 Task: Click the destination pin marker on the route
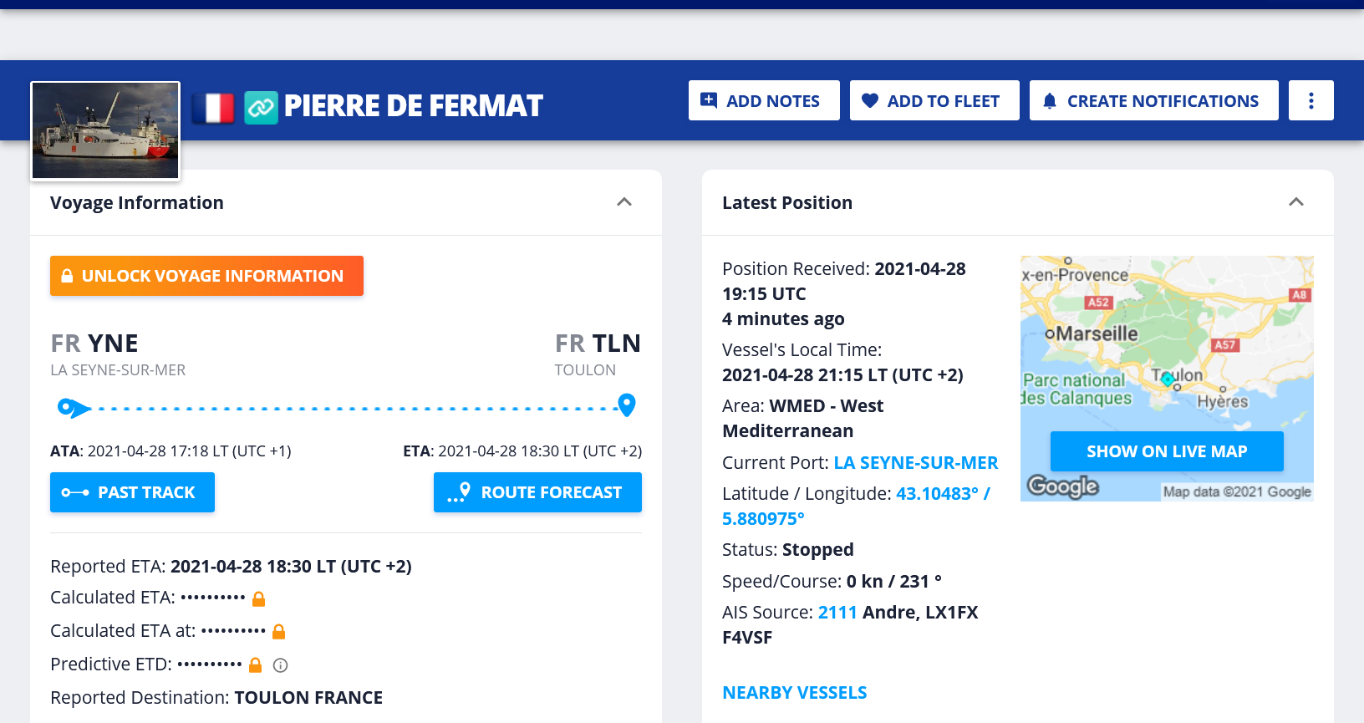(x=626, y=405)
